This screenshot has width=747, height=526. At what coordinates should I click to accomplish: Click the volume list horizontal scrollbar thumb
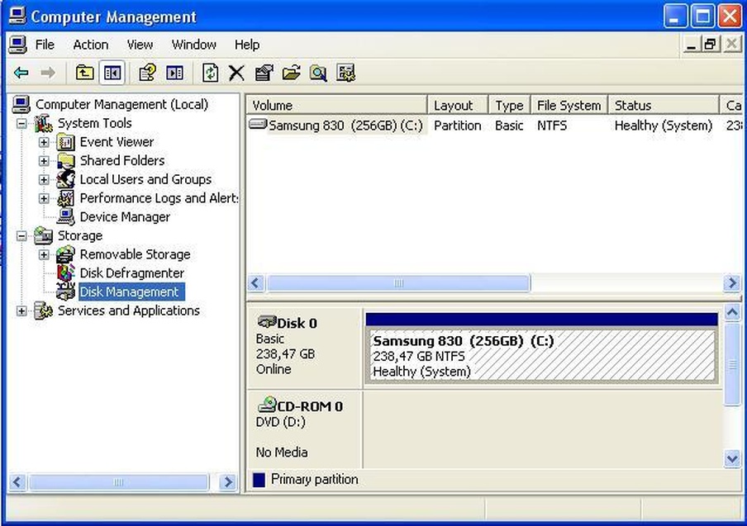pos(398,283)
